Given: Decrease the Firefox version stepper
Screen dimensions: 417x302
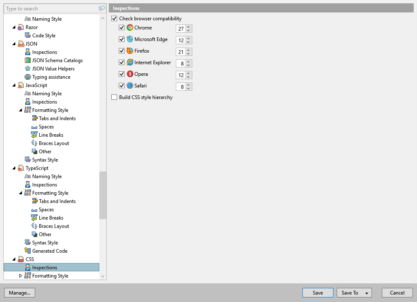Looking at the screenshot, I should (188, 53).
